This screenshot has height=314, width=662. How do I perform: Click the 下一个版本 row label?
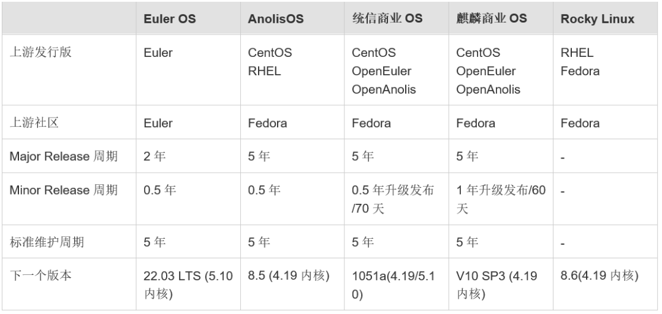tap(40, 276)
